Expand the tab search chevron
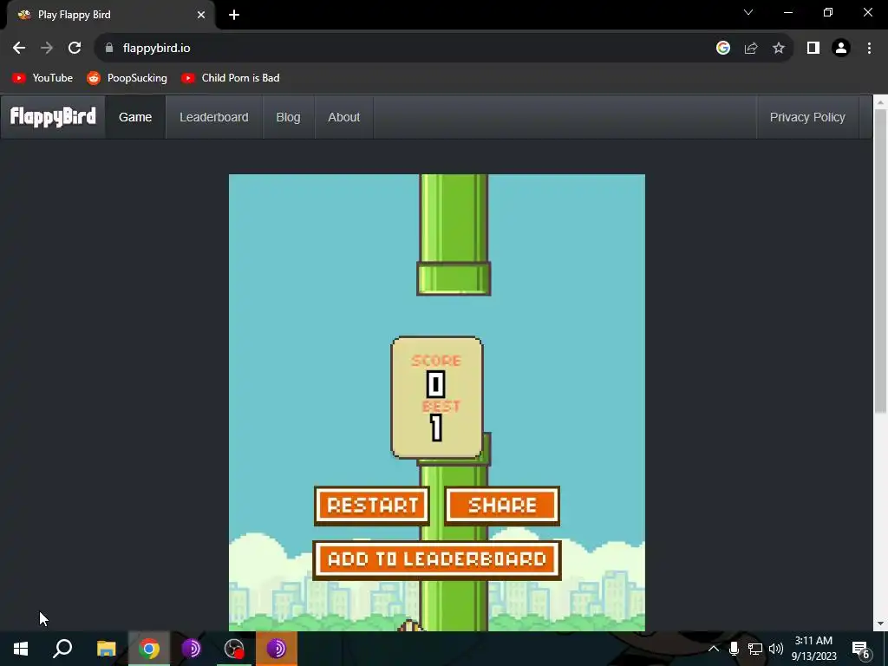The height and width of the screenshot is (666, 888). click(x=748, y=12)
